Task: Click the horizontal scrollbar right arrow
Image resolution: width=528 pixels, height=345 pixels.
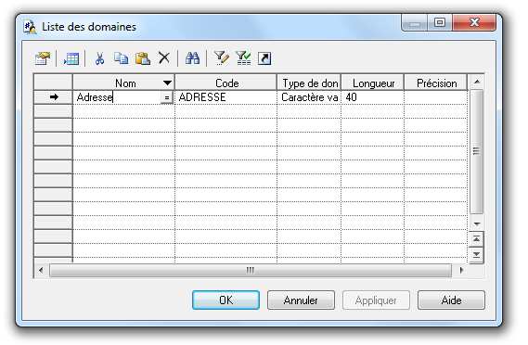Action: (461, 270)
